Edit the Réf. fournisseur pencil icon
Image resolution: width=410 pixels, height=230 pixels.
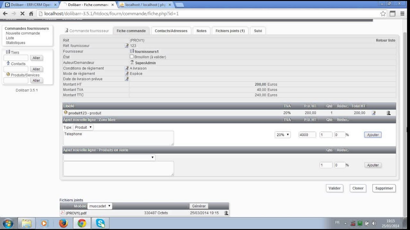[127, 46]
